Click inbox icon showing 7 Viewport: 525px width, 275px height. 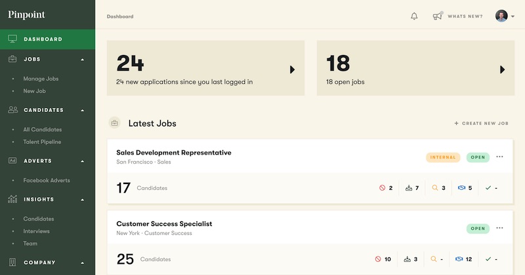click(408, 188)
